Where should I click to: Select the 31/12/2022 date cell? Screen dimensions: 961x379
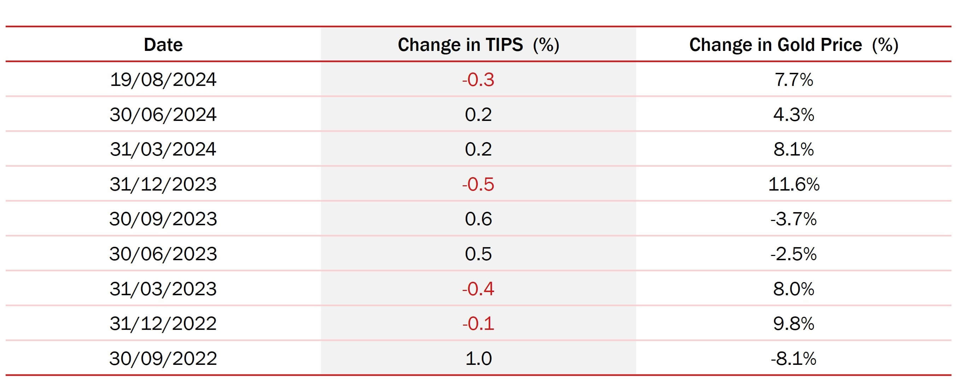click(163, 323)
